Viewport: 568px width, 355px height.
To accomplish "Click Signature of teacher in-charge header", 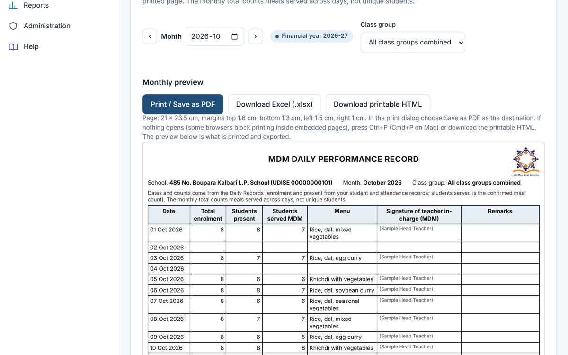I will pyautogui.click(x=419, y=215).
